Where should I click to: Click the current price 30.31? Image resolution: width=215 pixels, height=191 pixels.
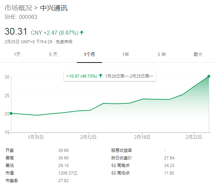coord(16,32)
